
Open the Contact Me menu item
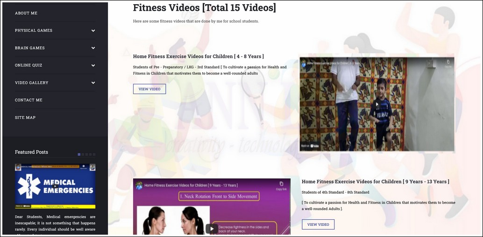tap(28, 100)
